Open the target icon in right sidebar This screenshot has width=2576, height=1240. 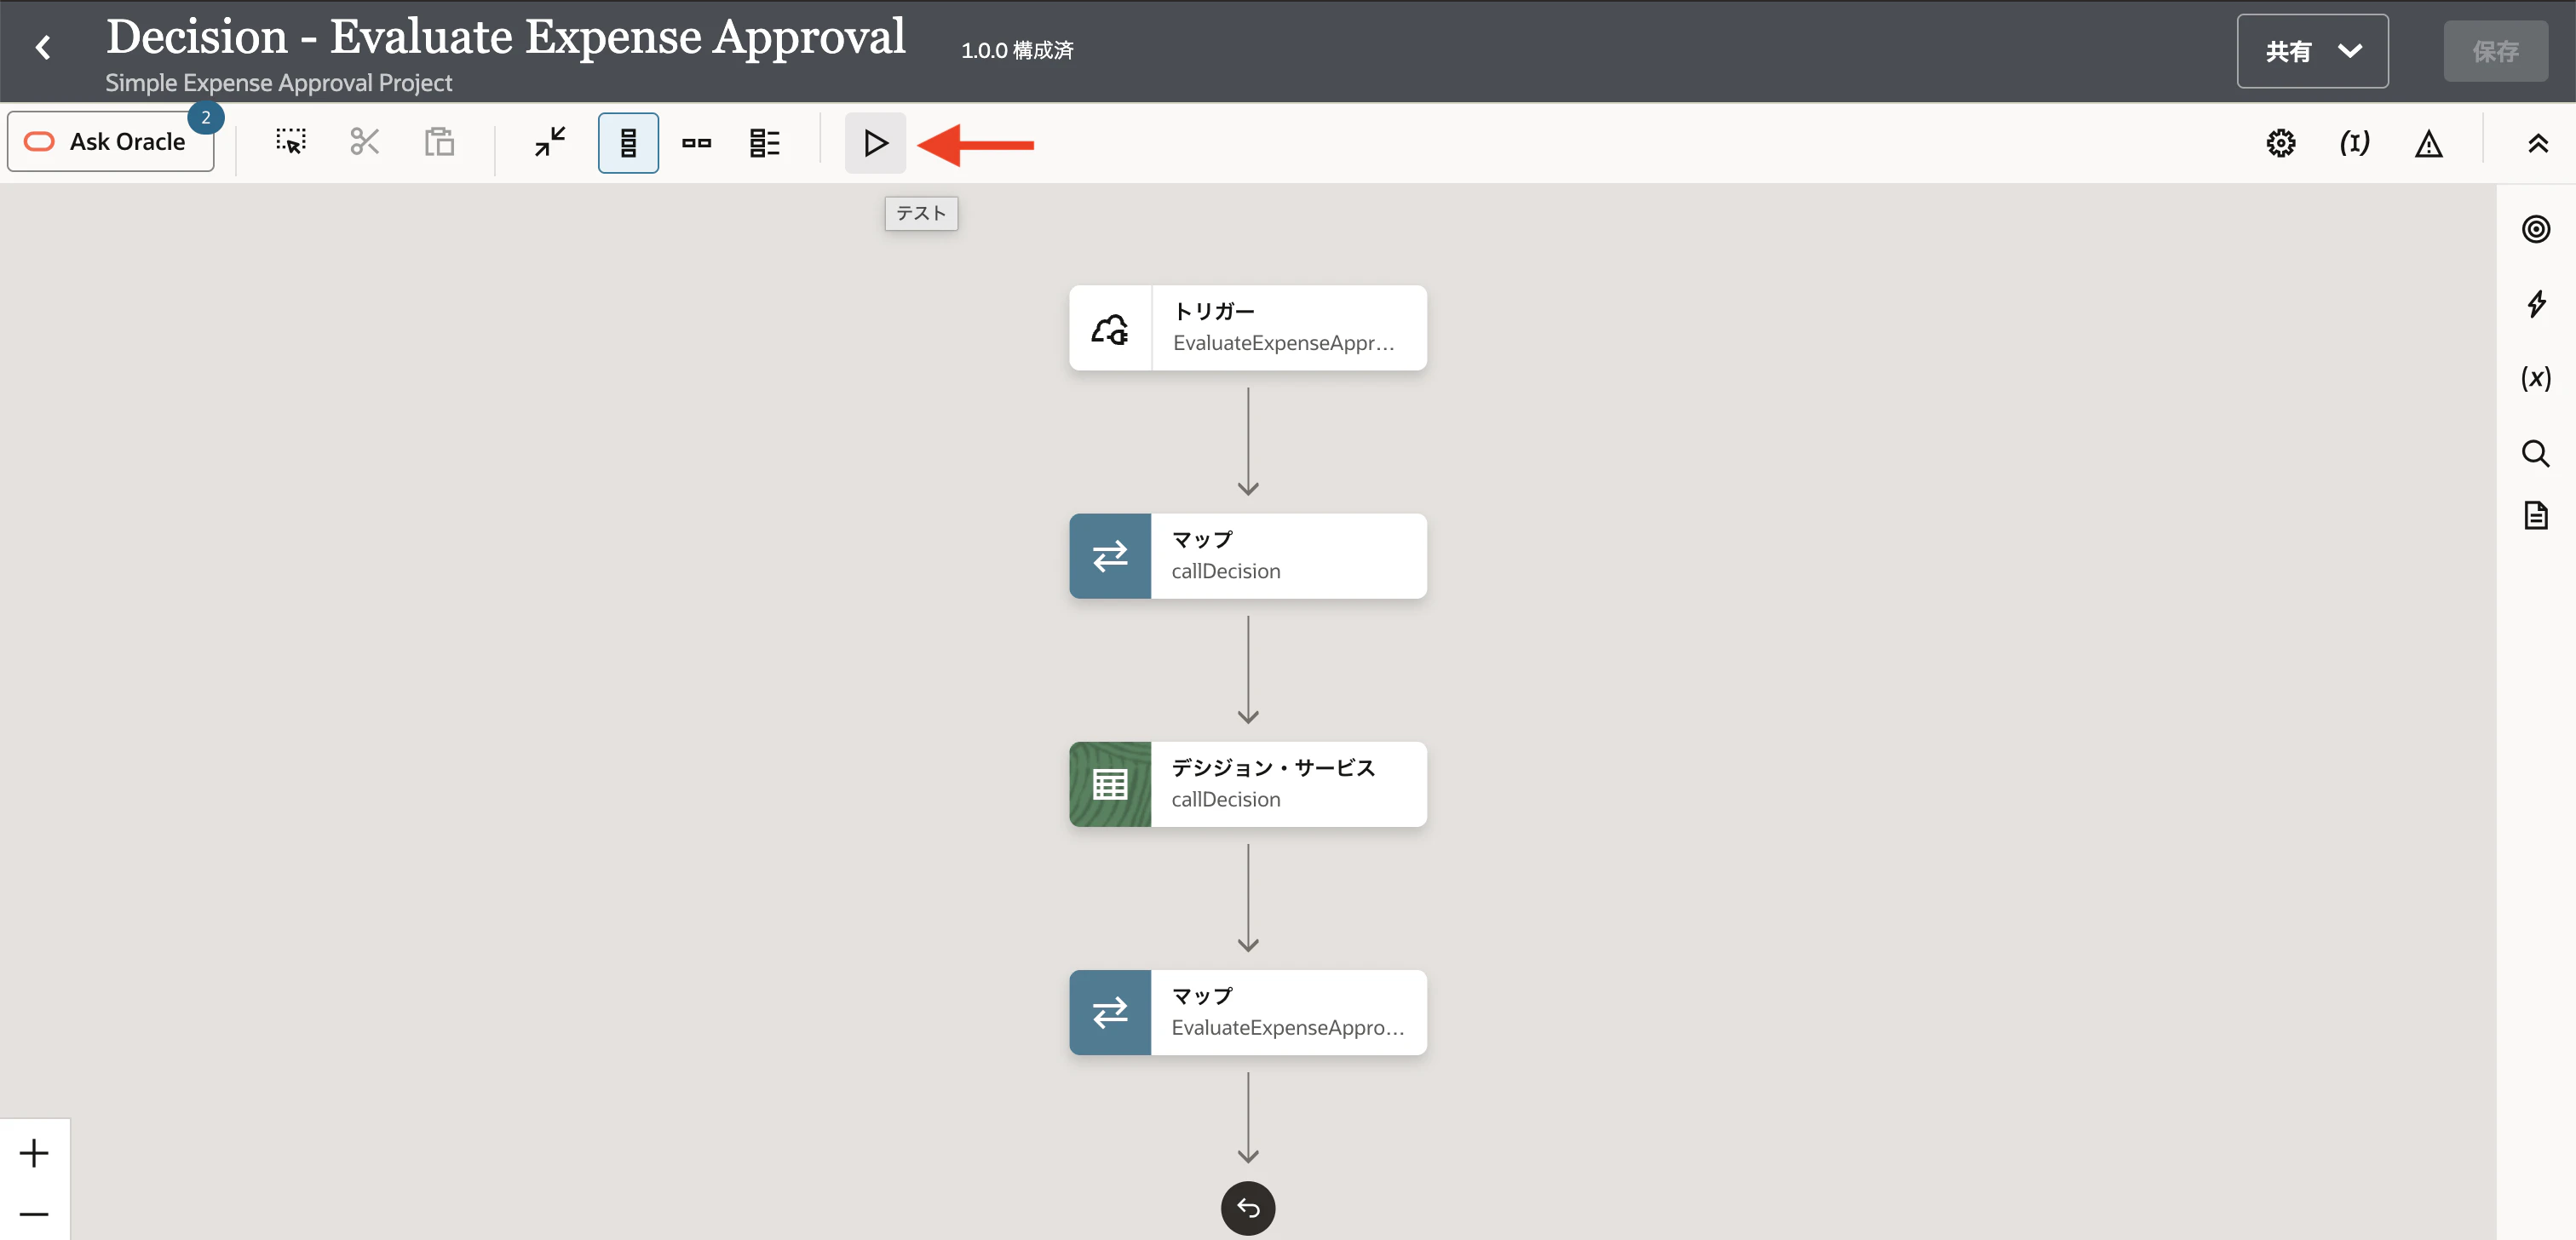pyautogui.click(x=2536, y=229)
